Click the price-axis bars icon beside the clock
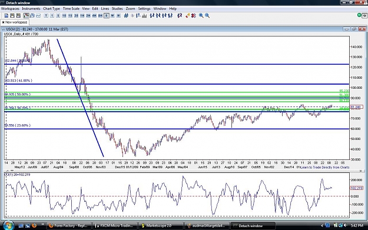This screenshot has width=368, height=230. (138, 16)
